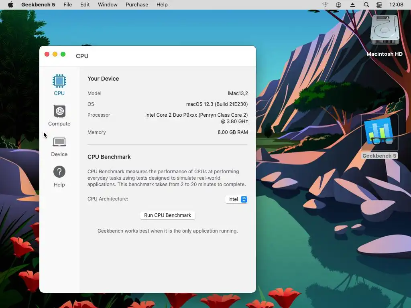Open the Help section in the sidebar
This screenshot has width=411, height=308.
[59, 176]
